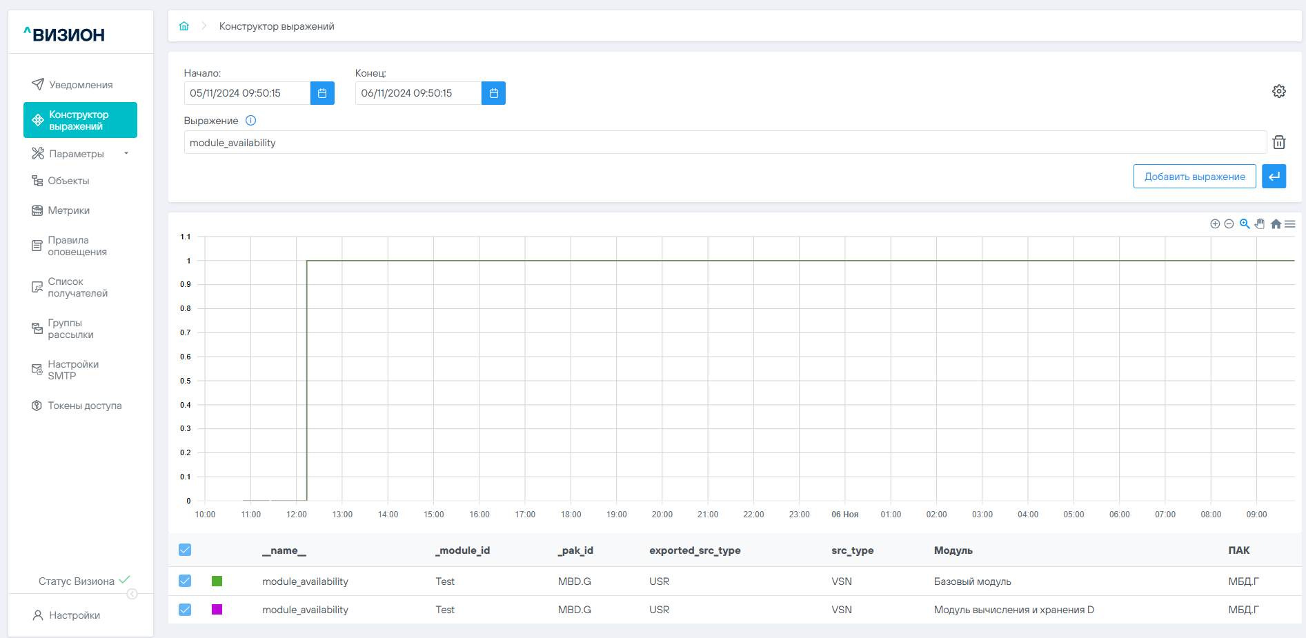Select the magnifier selection zoom tool
This screenshot has height=638, width=1306.
point(1245,224)
